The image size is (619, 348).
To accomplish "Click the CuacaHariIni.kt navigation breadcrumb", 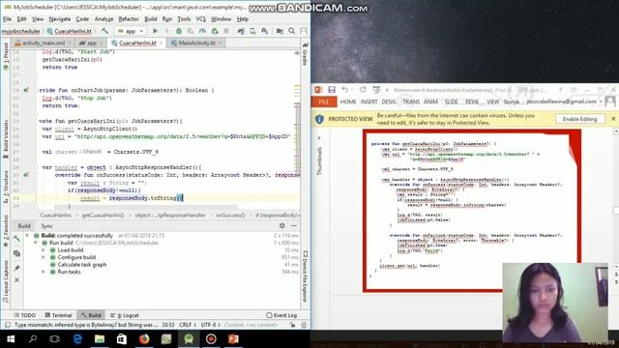I will (69, 31).
